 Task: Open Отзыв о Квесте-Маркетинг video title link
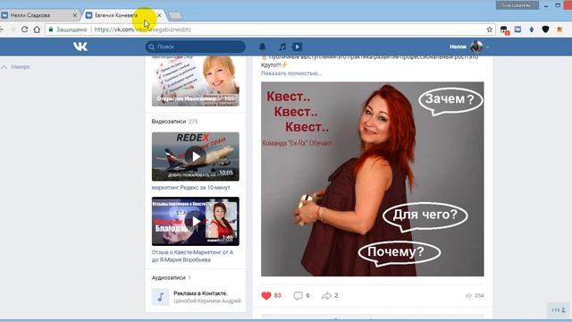(192, 256)
